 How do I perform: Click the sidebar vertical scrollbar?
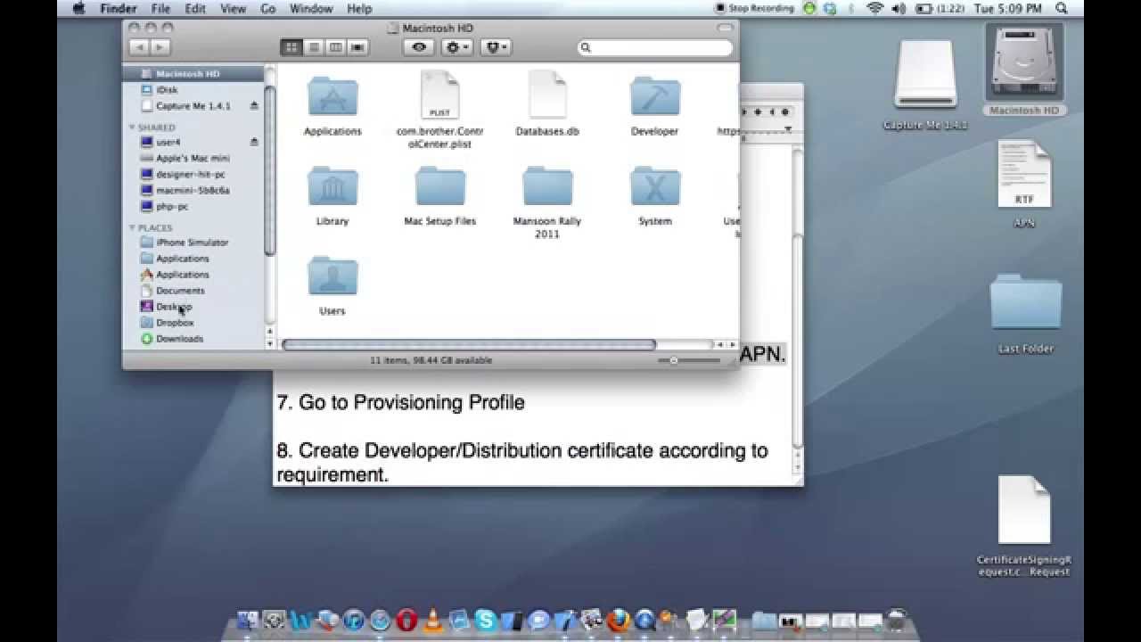click(x=270, y=170)
